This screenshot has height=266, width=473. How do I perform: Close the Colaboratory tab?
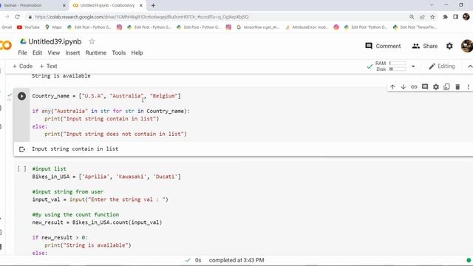(x=141, y=5)
